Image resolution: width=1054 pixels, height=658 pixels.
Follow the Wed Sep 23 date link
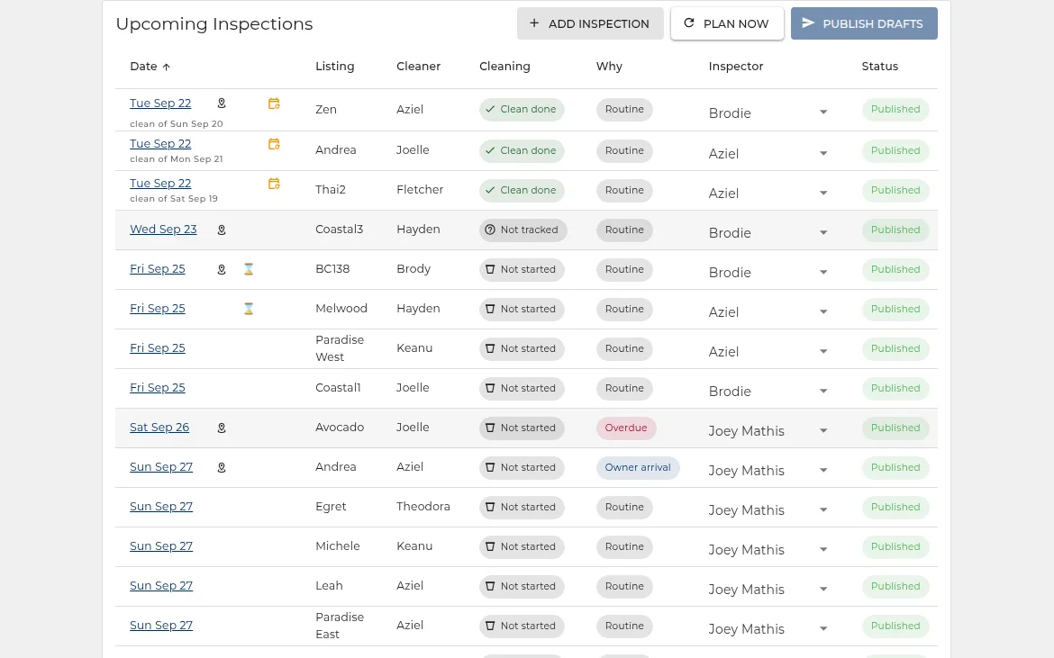(x=163, y=229)
